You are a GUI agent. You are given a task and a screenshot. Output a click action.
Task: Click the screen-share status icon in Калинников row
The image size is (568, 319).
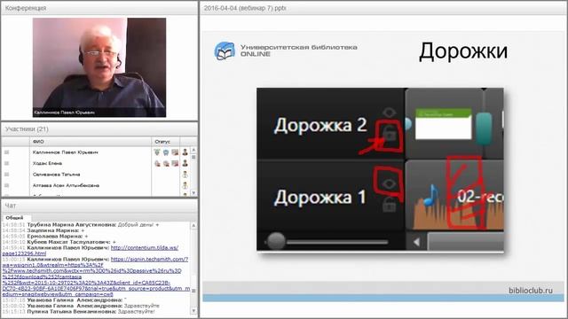tap(175, 152)
